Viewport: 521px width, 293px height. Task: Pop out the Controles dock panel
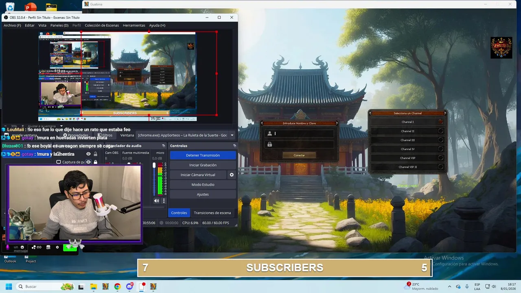[x=234, y=146]
